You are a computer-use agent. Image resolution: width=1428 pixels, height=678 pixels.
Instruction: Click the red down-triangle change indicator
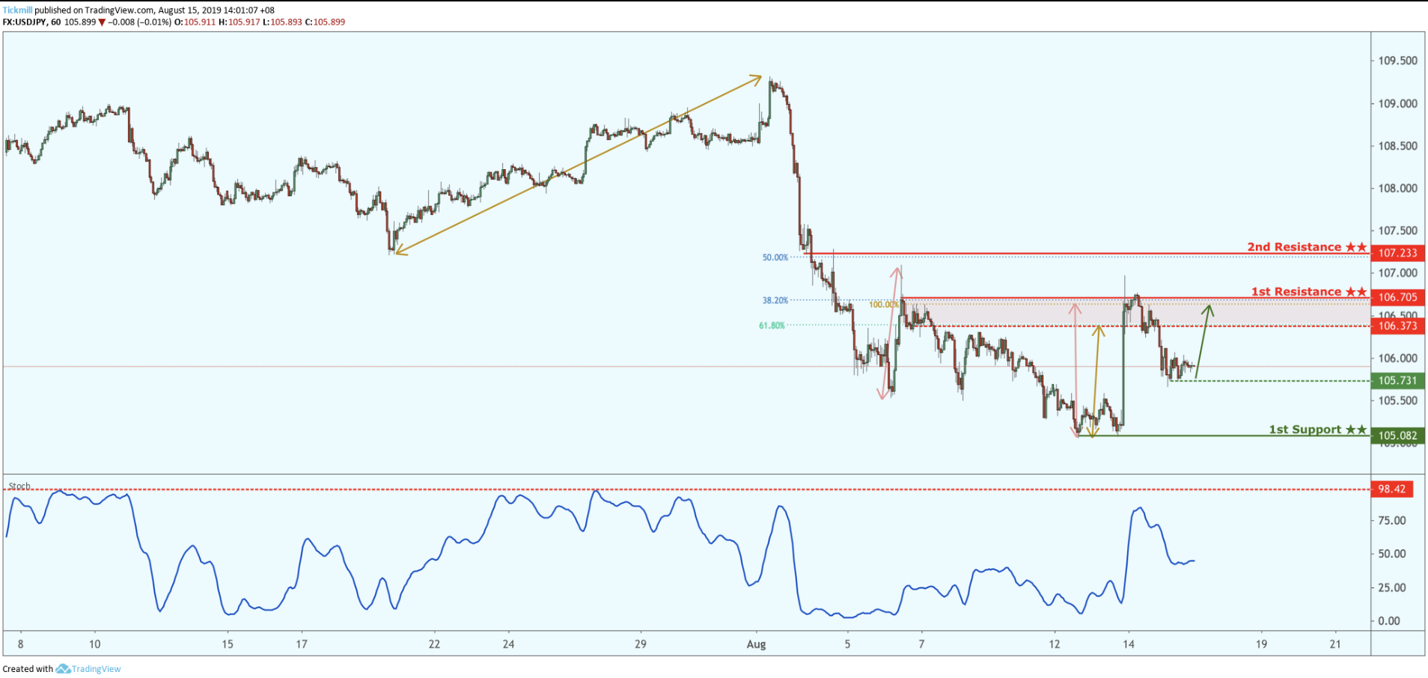(102, 22)
